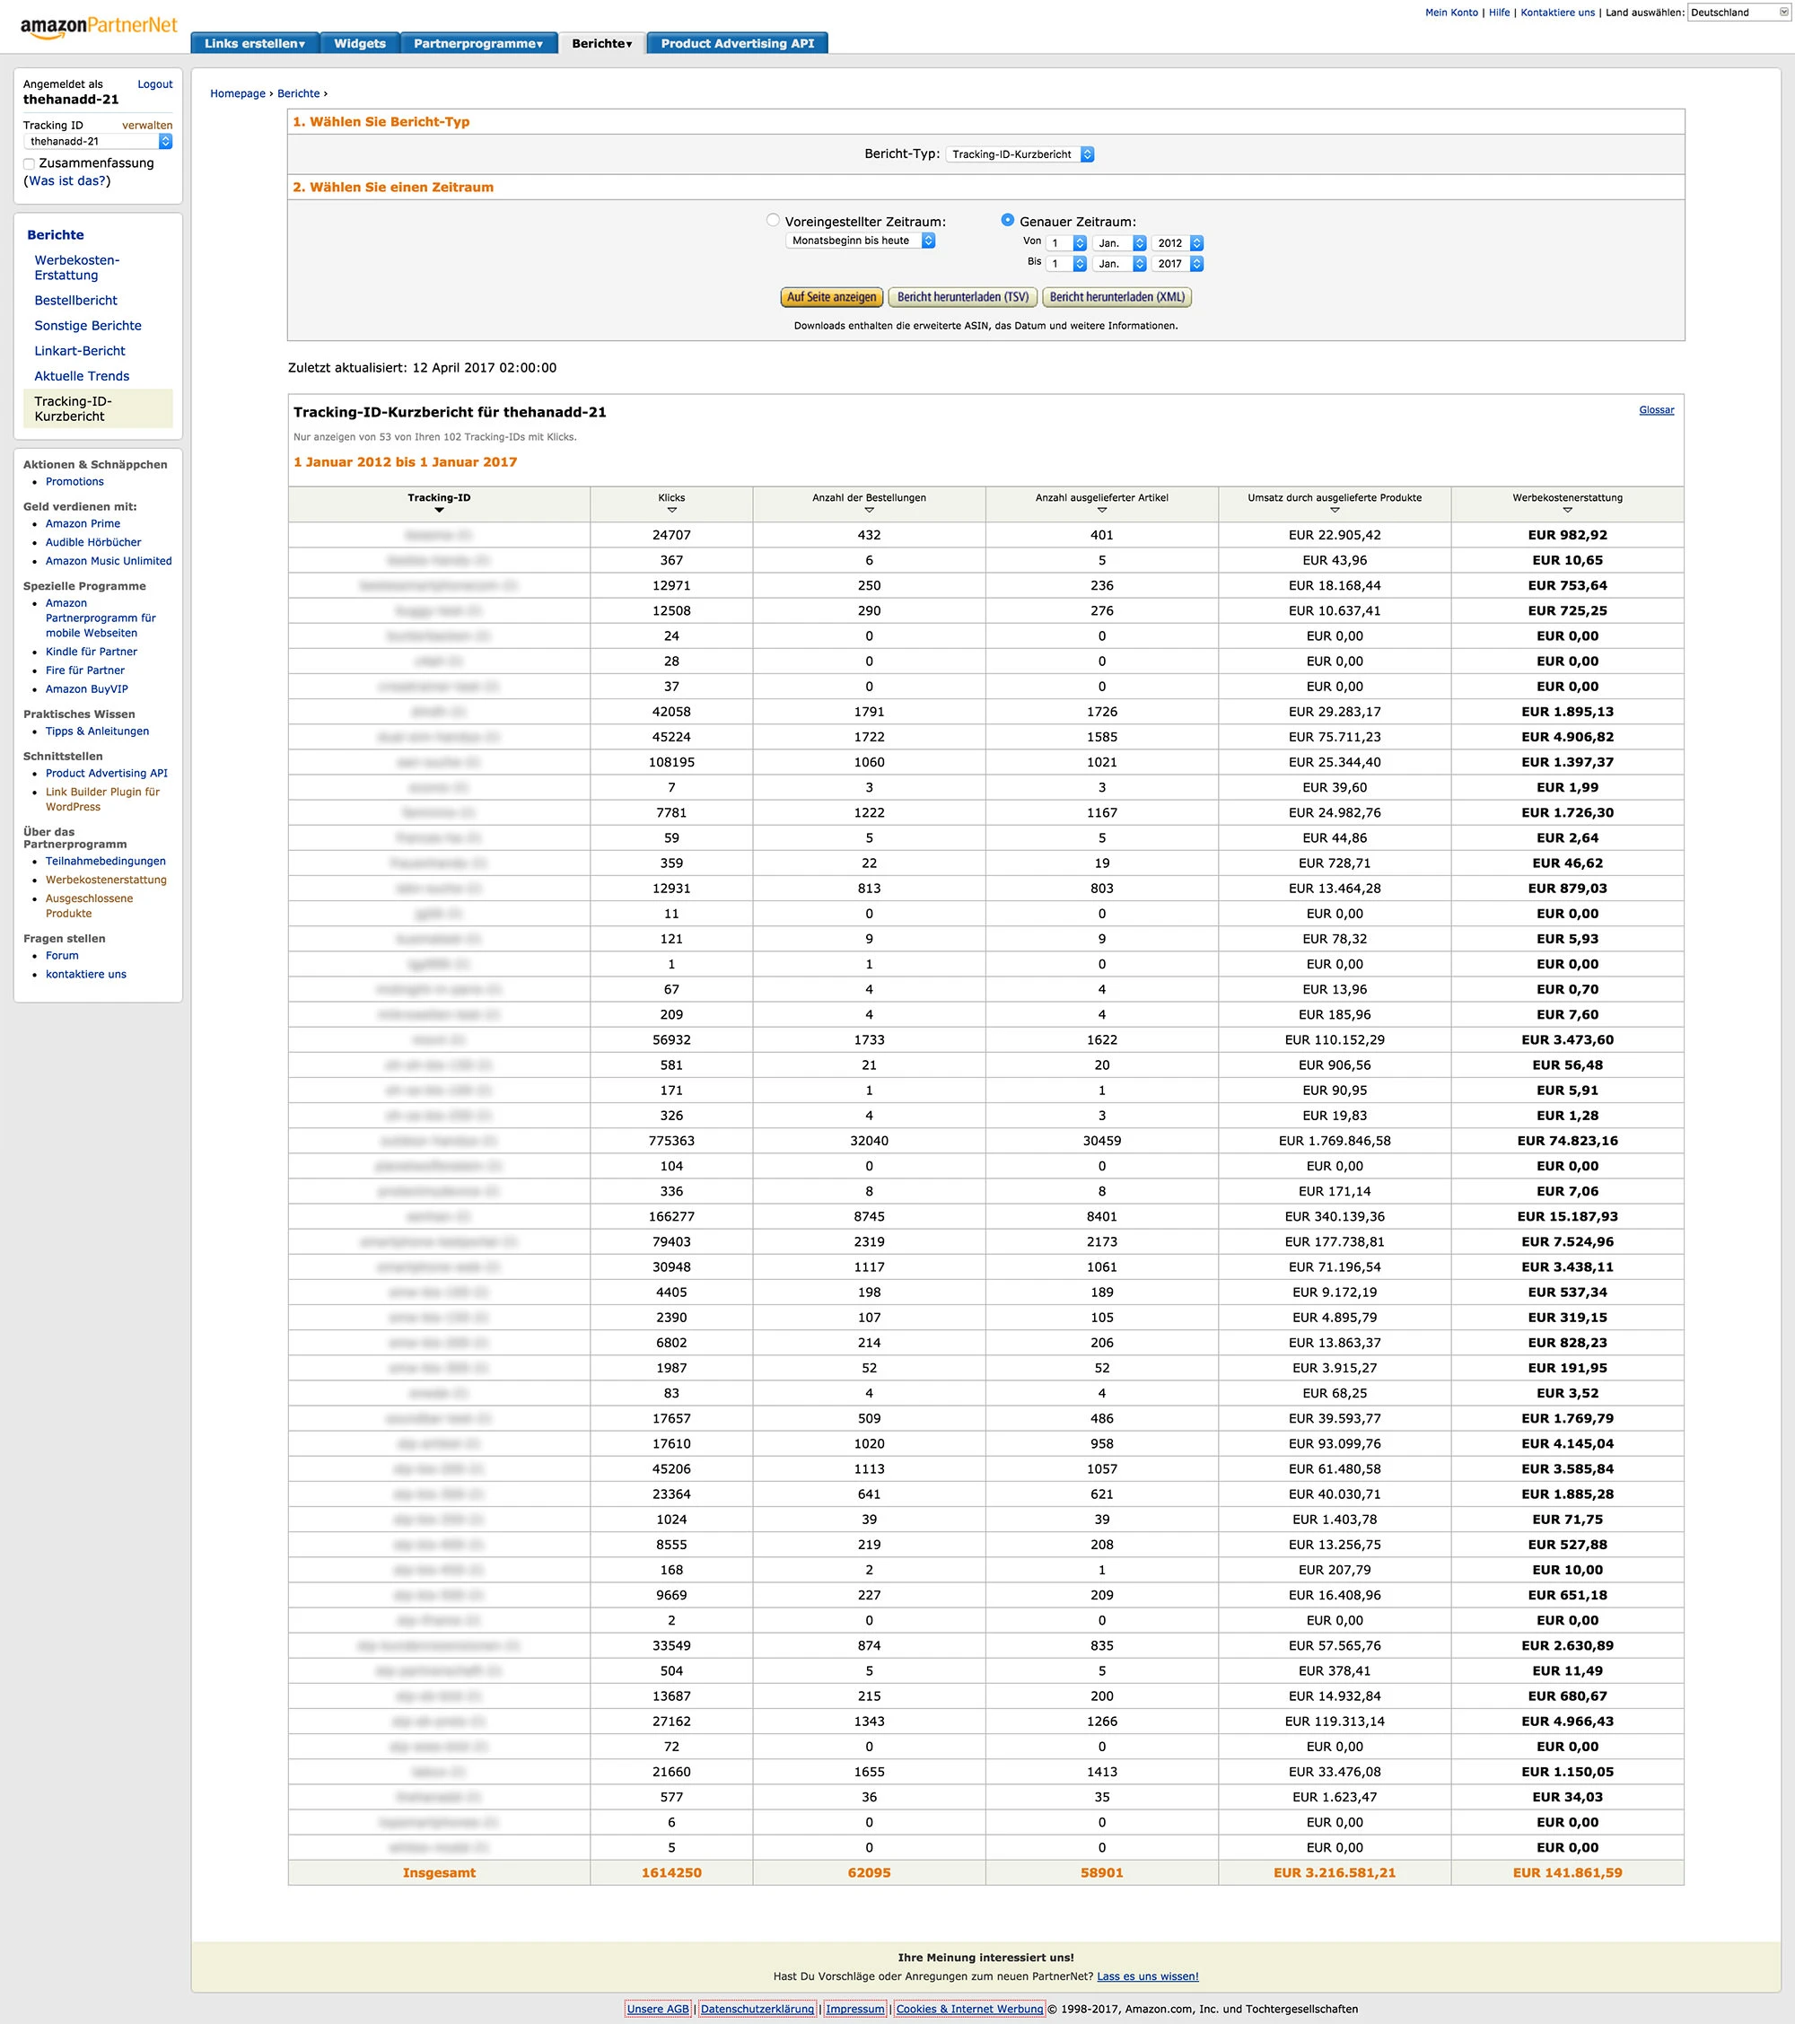Switch to the Widgets tab

click(x=359, y=44)
